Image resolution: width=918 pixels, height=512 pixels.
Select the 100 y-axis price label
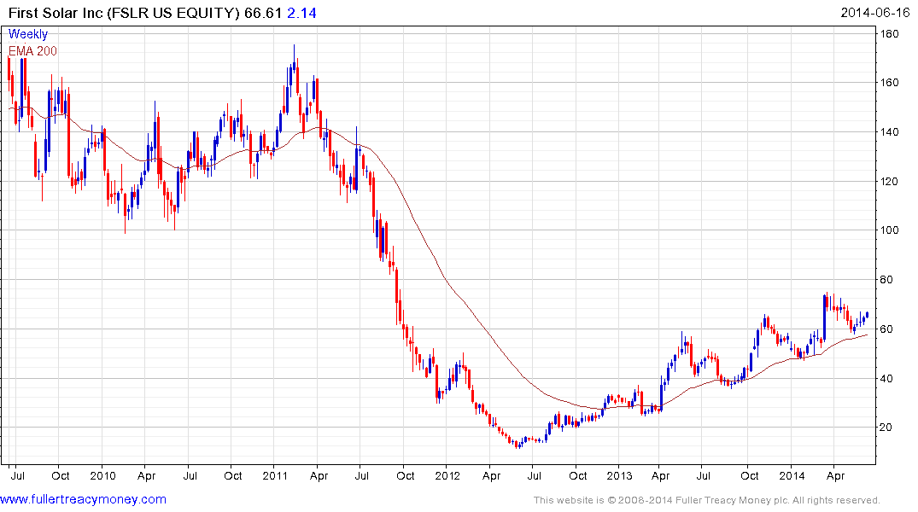889,230
